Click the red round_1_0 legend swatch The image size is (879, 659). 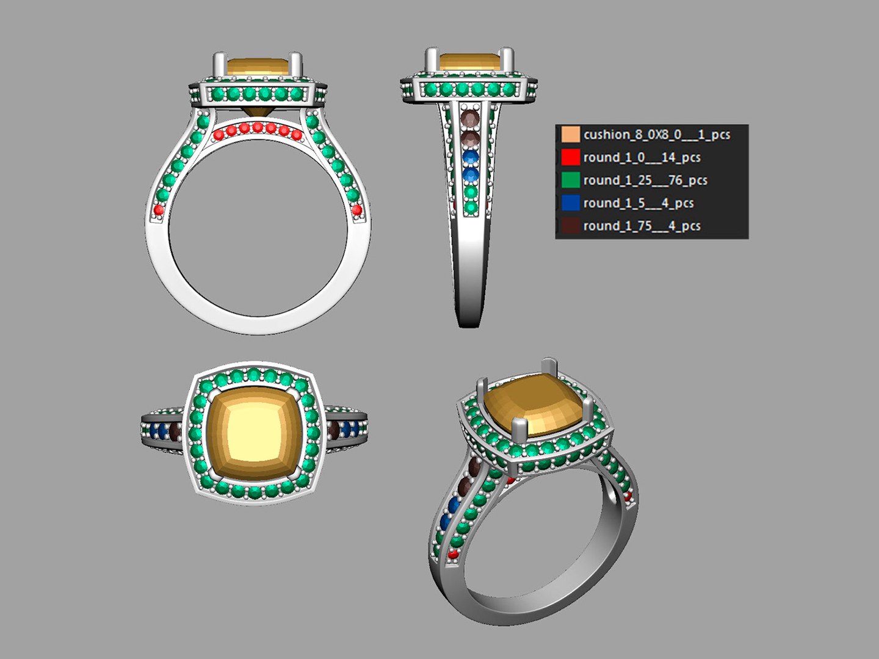coord(570,157)
